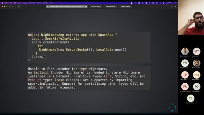The image size is (204, 115).
Task: Click 'LocalDate' in the code block
Action: [x=105, y=50]
